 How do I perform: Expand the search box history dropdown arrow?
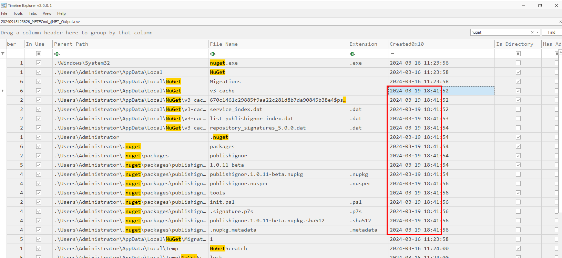click(538, 32)
